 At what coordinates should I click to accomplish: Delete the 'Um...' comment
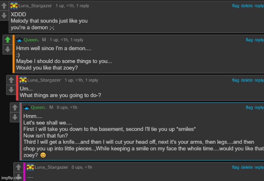click(247, 80)
